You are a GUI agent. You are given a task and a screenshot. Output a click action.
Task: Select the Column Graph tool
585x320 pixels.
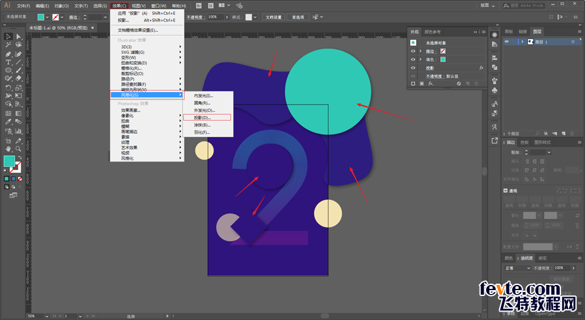click(18, 131)
